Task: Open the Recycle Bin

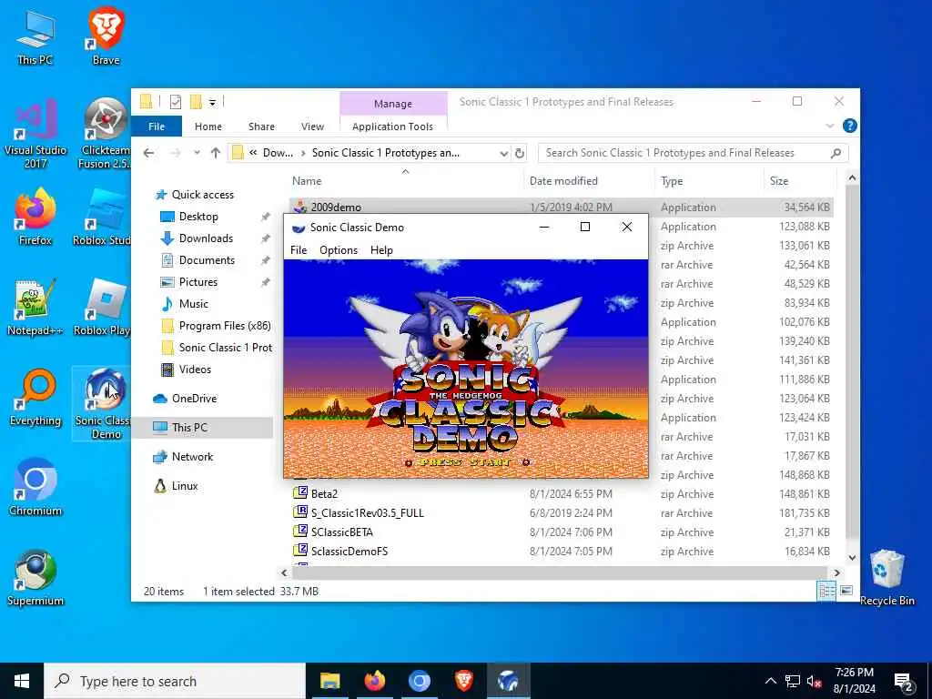Action: pos(886,578)
